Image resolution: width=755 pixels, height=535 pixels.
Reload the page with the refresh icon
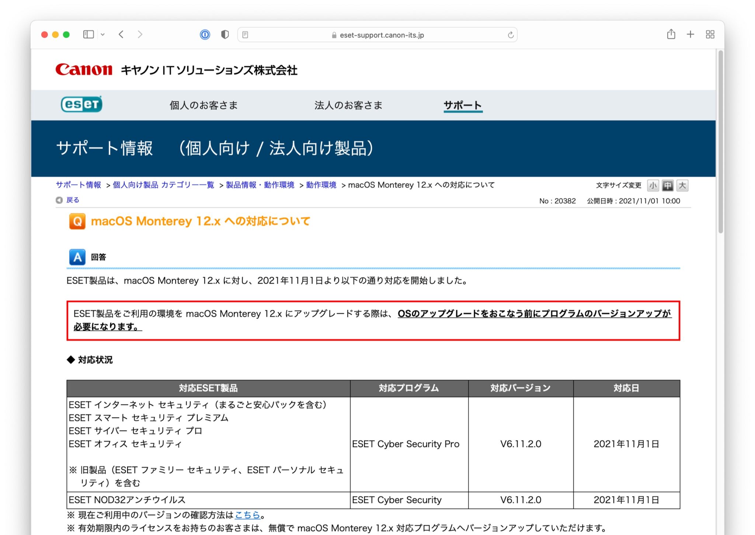pos(510,35)
